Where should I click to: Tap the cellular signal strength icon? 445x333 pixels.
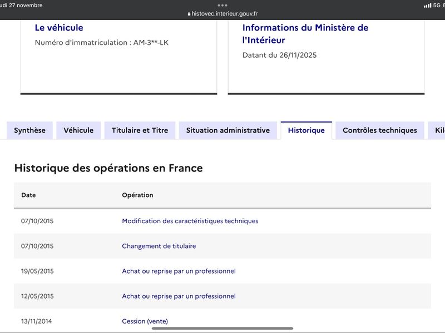pyautogui.click(x=427, y=6)
